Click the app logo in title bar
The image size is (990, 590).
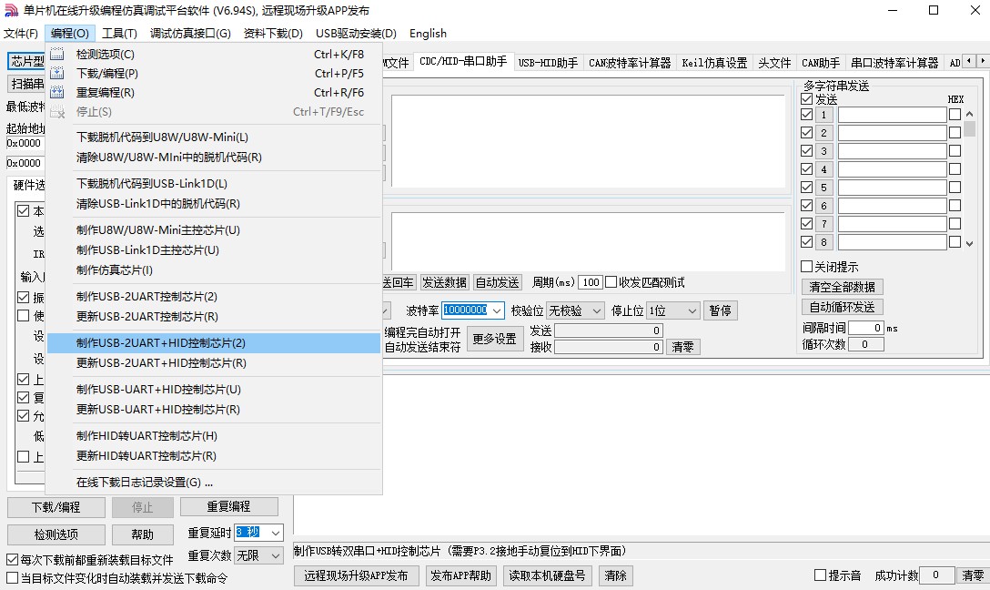click(11, 10)
